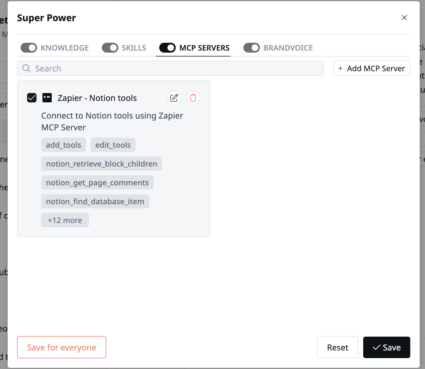Click Add MCP Server button
425x369 pixels.
(x=372, y=68)
